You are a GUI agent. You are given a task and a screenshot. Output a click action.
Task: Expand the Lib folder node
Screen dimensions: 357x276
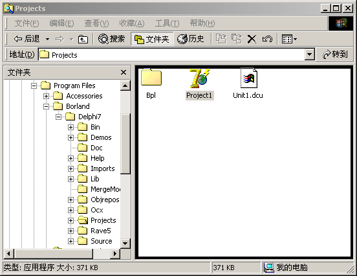click(70, 179)
